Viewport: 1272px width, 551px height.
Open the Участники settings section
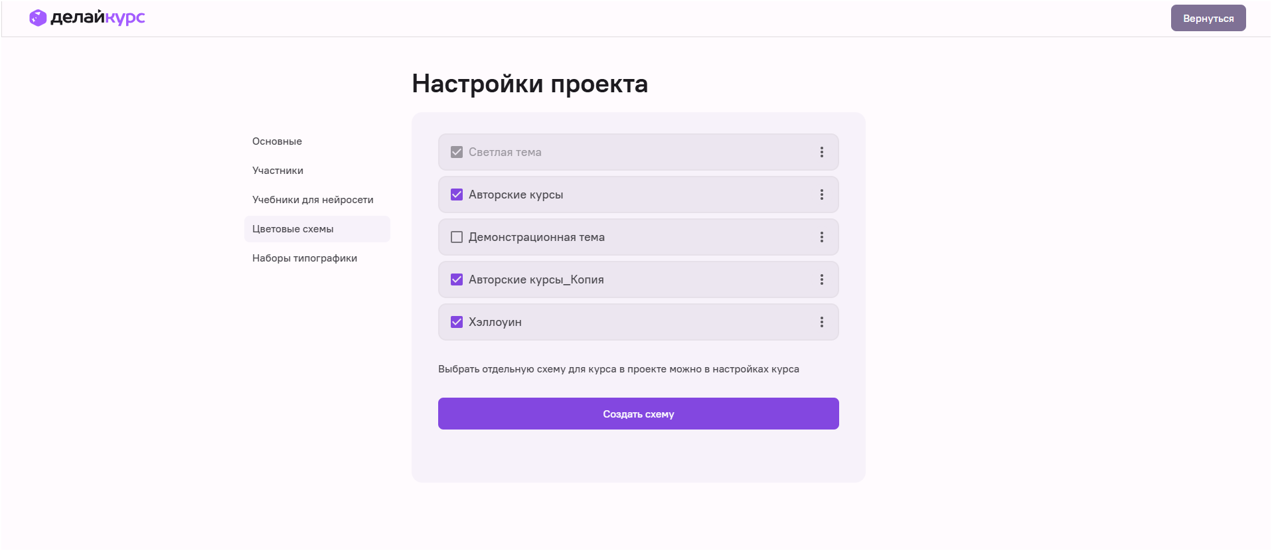278,171
